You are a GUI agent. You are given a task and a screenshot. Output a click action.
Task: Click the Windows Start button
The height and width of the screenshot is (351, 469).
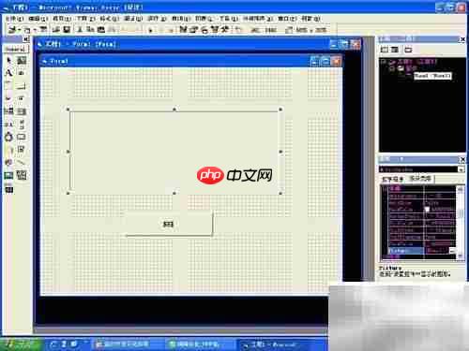(21, 344)
